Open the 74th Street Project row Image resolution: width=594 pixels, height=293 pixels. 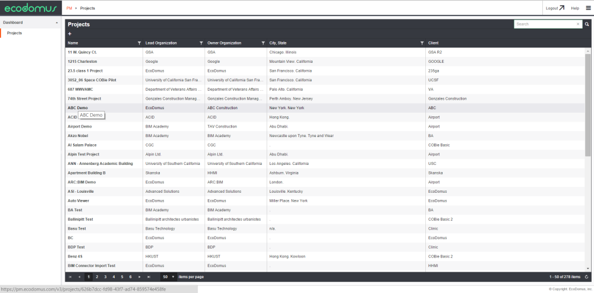84,98
